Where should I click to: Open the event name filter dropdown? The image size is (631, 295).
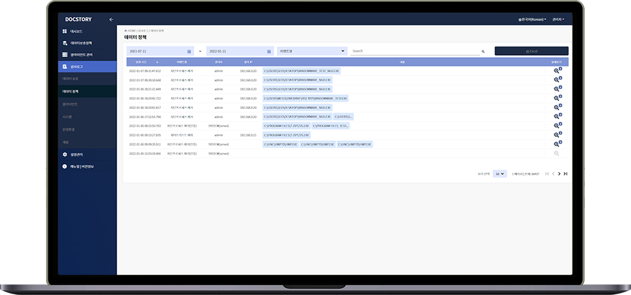pyautogui.click(x=312, y=51)
